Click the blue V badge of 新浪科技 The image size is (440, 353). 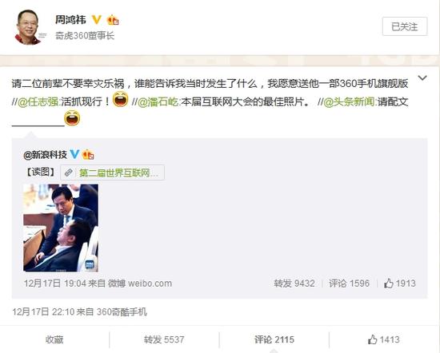[74, 154]
